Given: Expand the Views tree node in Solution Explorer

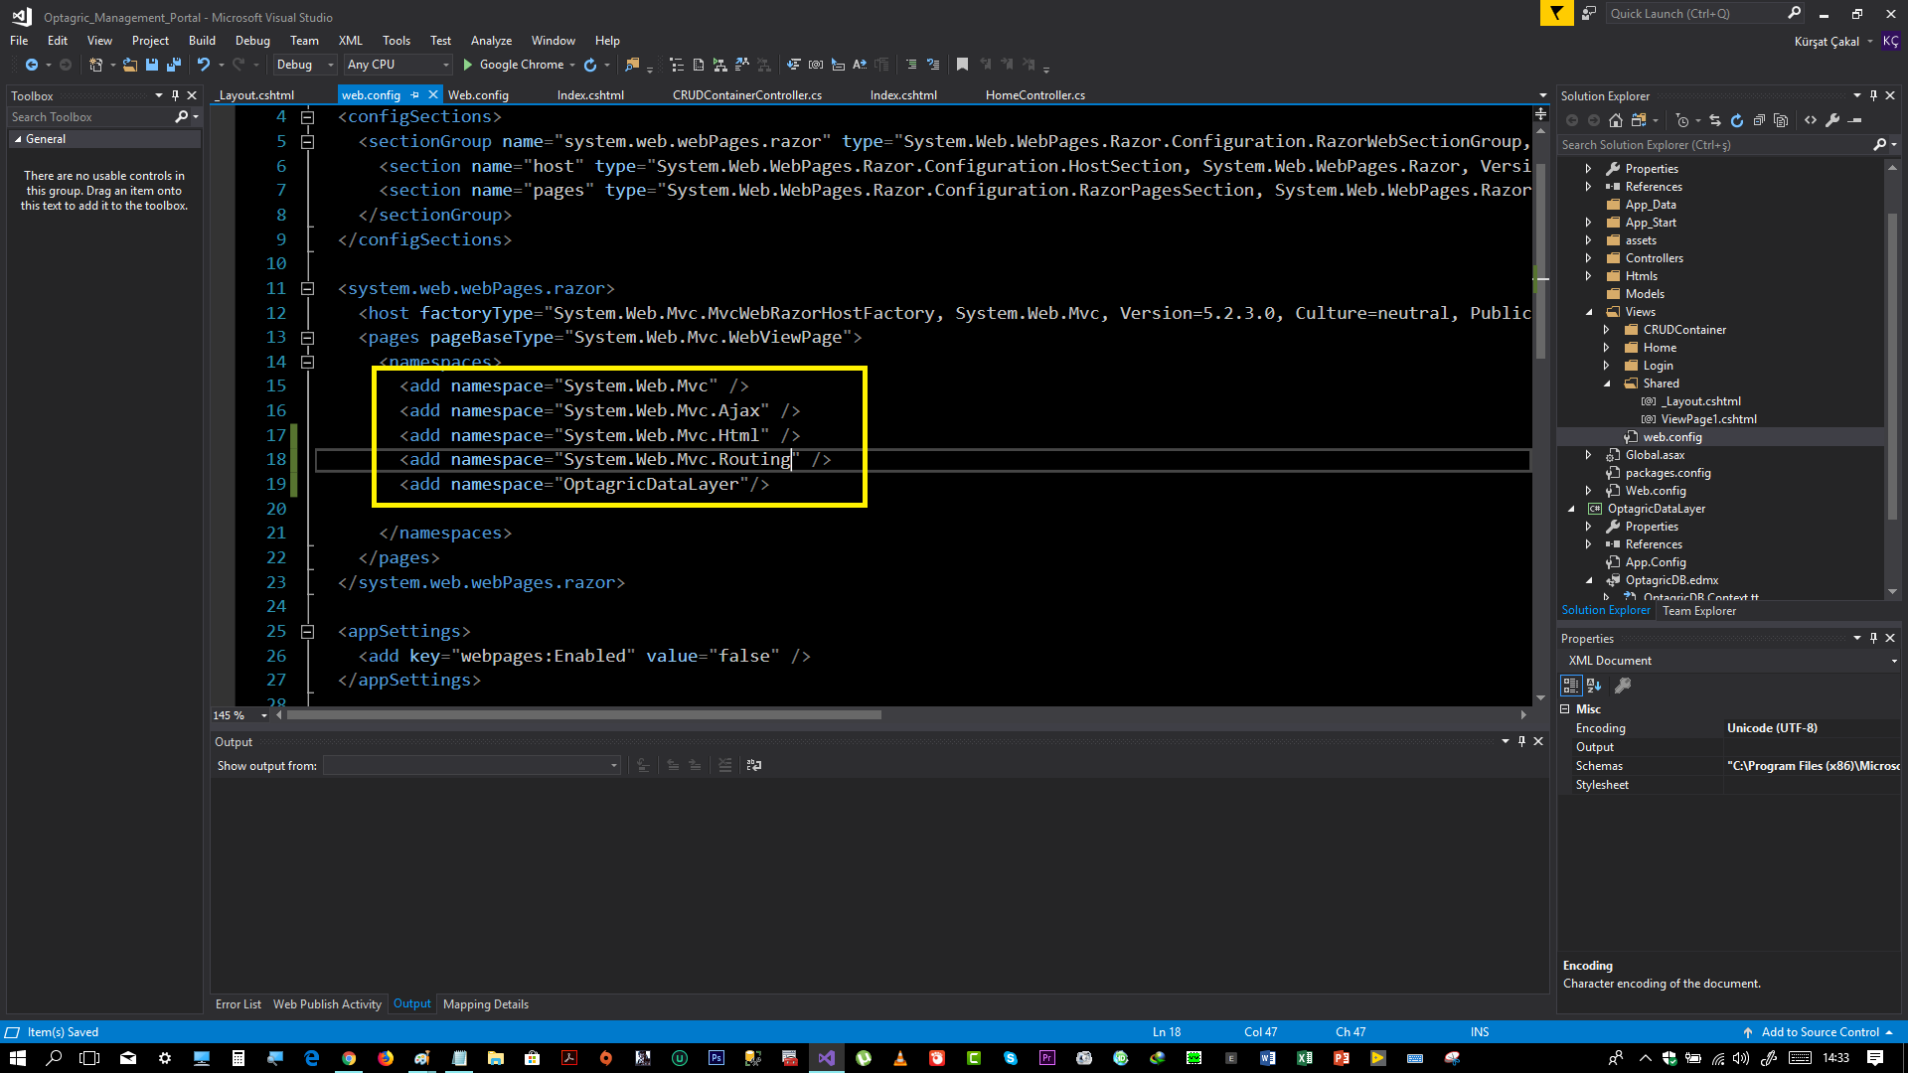Looking at the screenshot, I should pos(1590,312).
